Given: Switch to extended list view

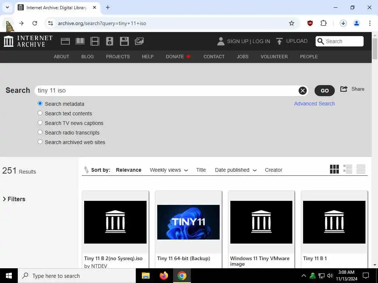Looking at the screenshot, I should 347,169.
